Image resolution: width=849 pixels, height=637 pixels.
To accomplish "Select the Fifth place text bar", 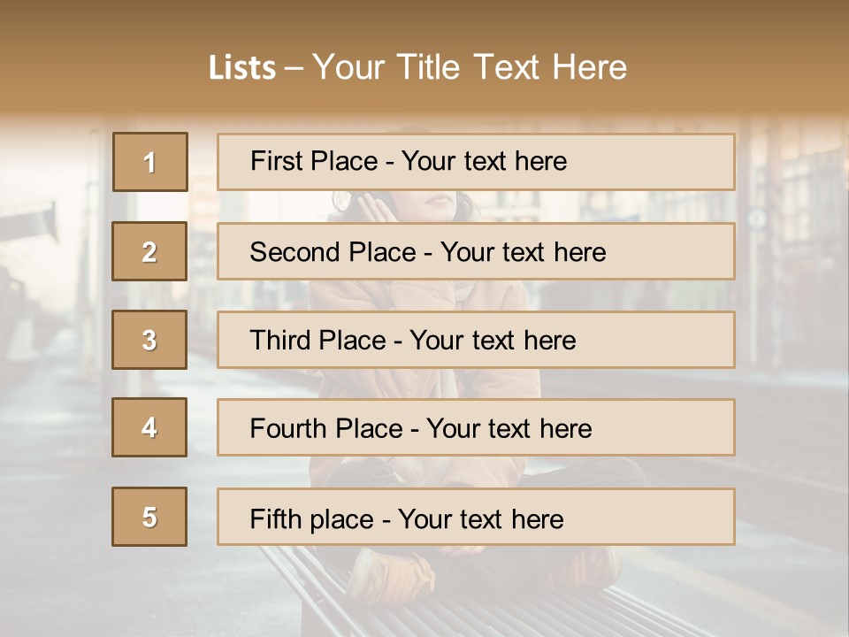I will [476, 517].
